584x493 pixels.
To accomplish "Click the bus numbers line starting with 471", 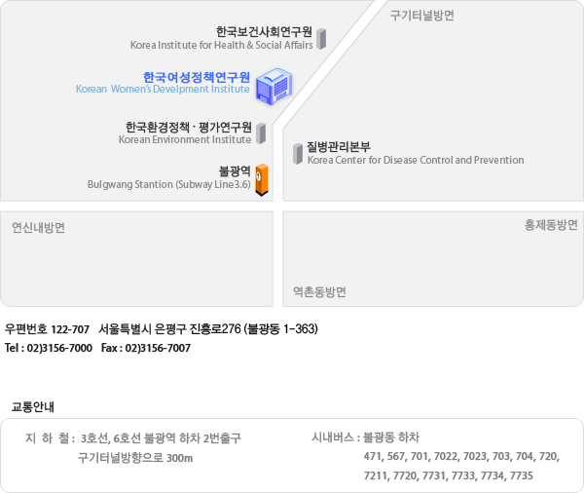I will 461,456.
